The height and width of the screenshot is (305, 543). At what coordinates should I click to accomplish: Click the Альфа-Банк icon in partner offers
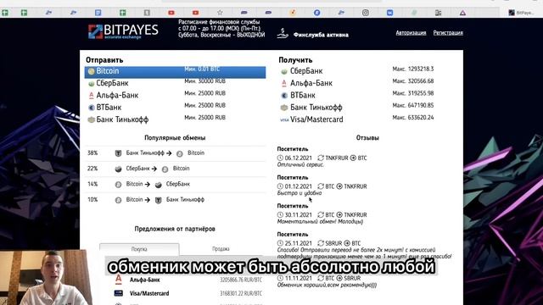tap(119, 280)
